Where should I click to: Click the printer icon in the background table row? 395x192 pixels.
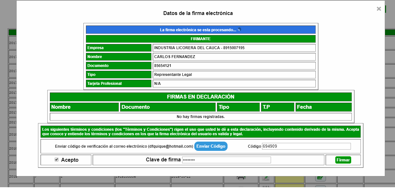(241, 178)
